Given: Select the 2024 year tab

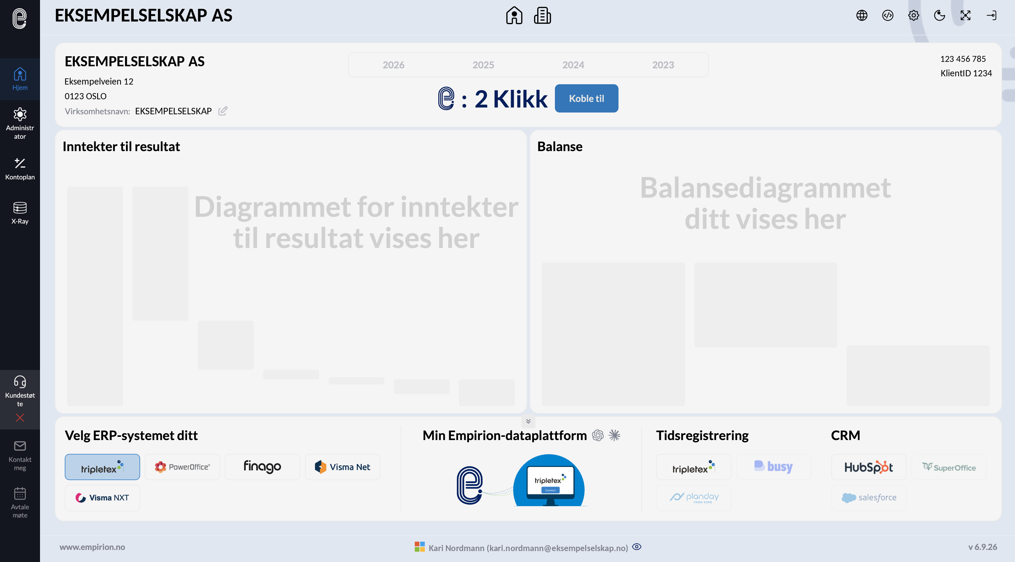Looking at the screenshot, I should tap(573, 65).
